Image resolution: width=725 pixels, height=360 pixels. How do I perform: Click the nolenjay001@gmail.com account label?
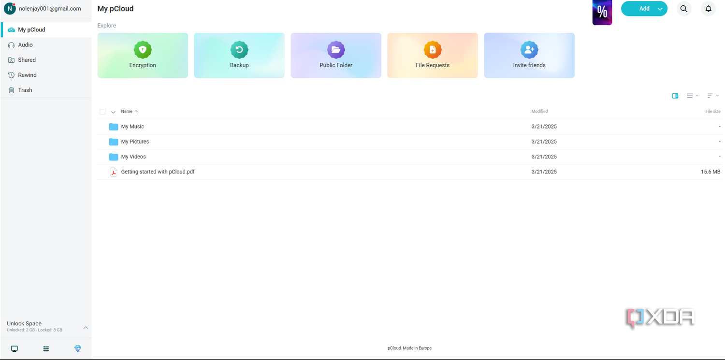[x=50, y=9]
